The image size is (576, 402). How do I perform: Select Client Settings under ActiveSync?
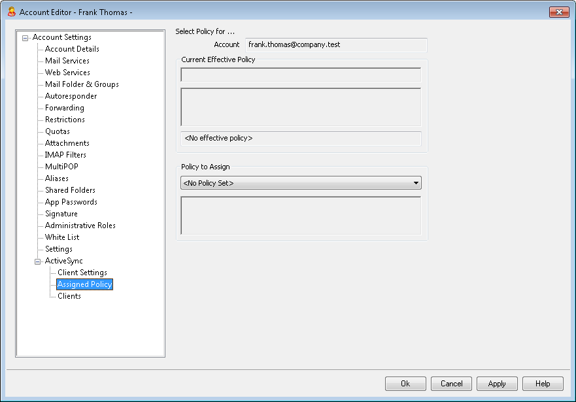82,273
